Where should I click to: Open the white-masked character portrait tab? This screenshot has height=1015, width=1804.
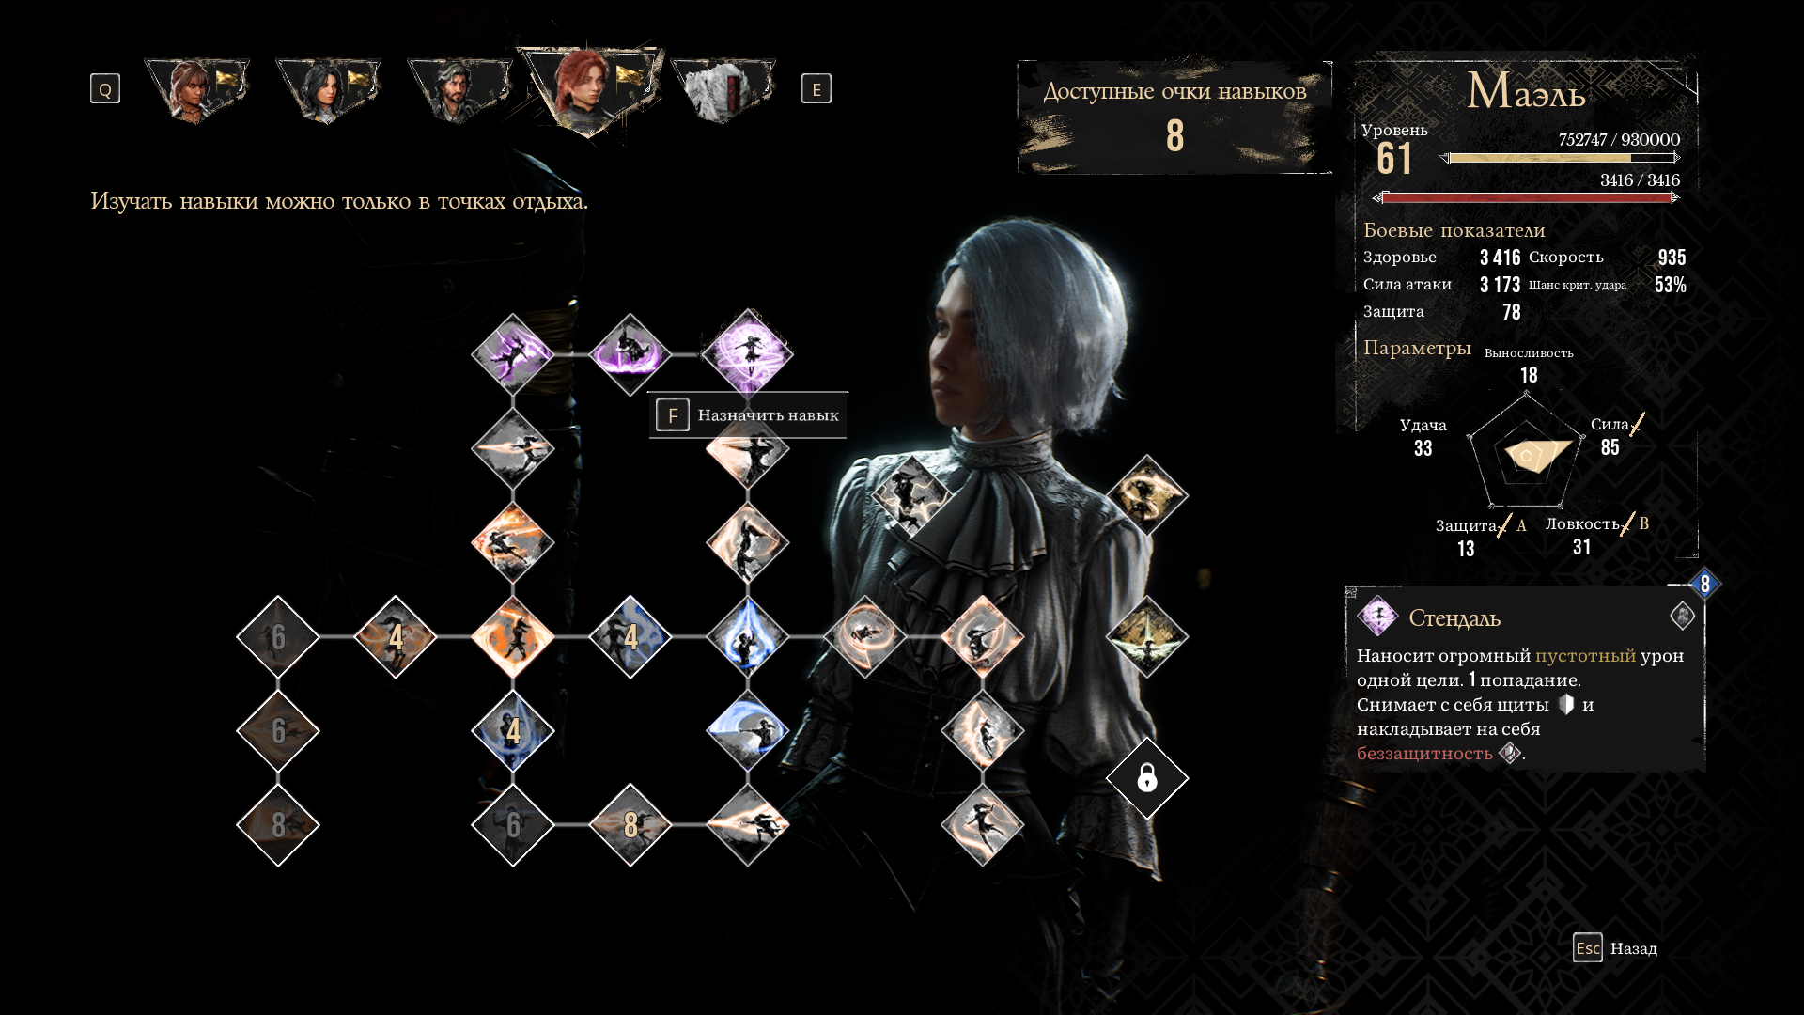click(723, 89)
